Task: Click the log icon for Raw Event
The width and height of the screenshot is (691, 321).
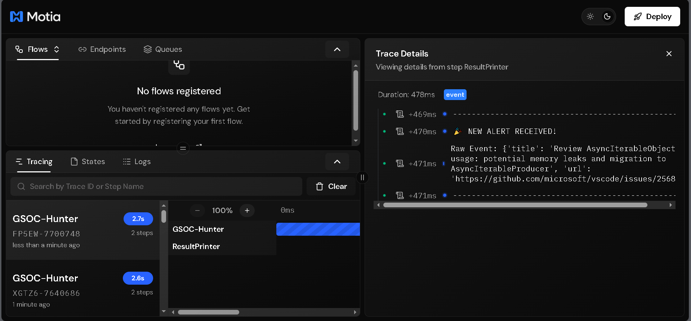Action: coord(400,163)
